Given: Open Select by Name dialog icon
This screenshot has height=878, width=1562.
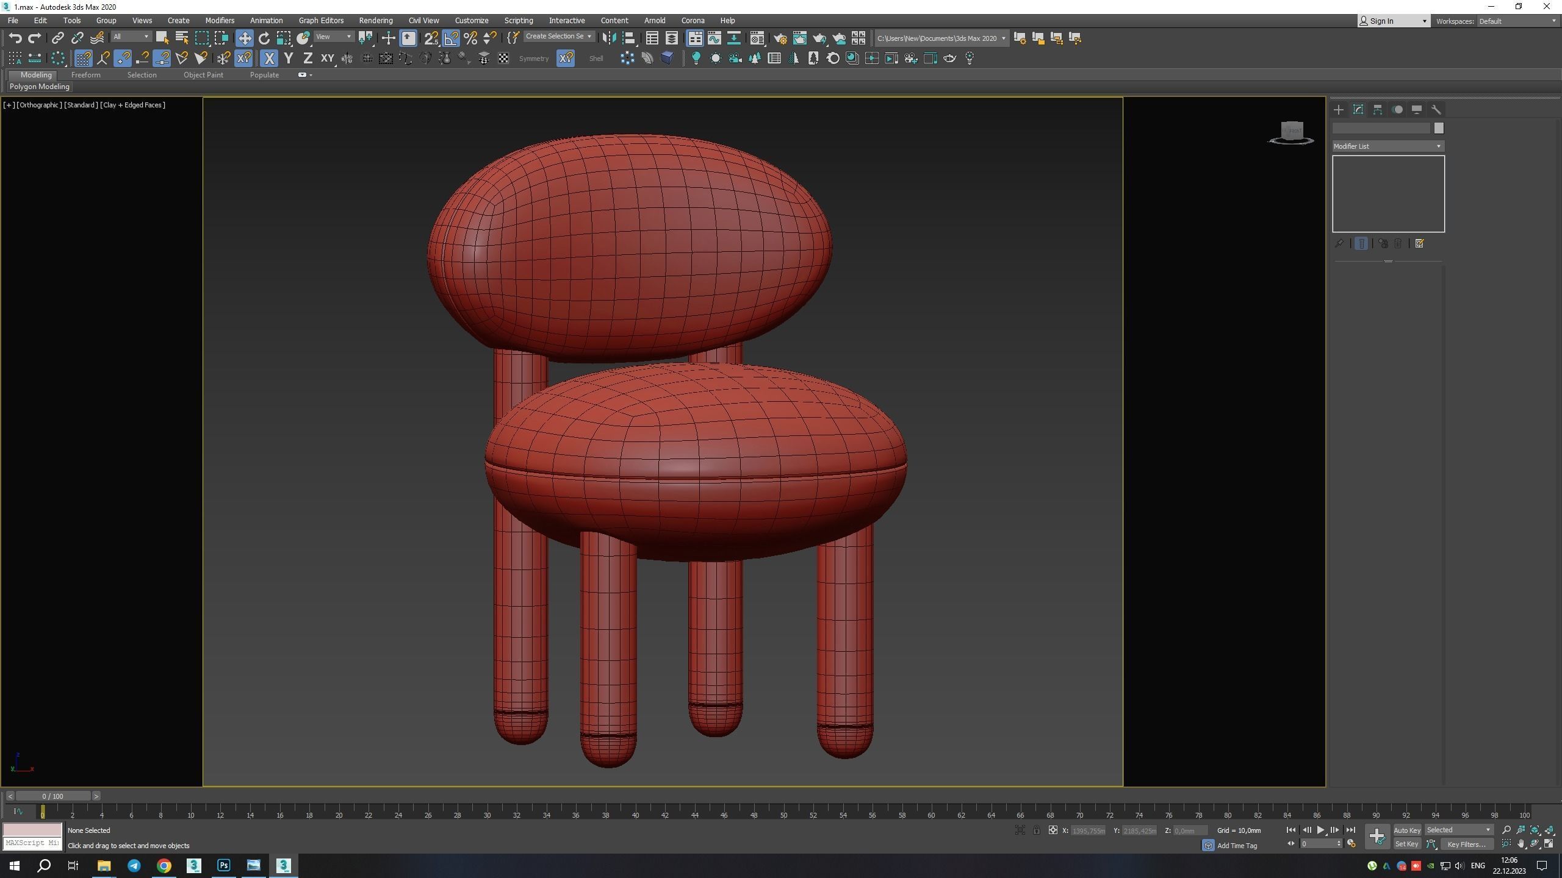Looking at the screenshot, I should [x=182, y=38].
